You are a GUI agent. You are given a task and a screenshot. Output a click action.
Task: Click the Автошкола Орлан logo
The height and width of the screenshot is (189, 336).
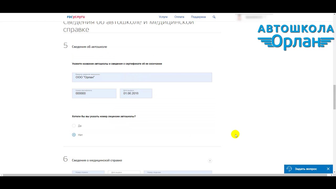coord(296,37)
